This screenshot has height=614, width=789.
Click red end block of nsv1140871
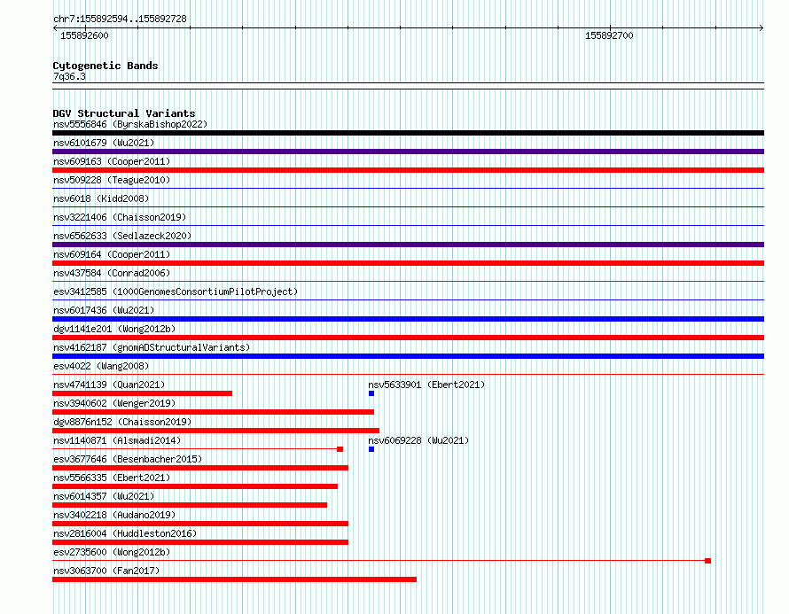pyautogui.click(x=340, y=449)
